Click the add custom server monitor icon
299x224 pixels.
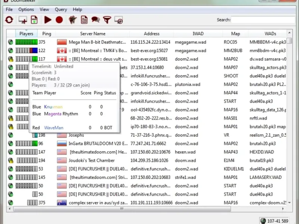[x=118, y=20]
